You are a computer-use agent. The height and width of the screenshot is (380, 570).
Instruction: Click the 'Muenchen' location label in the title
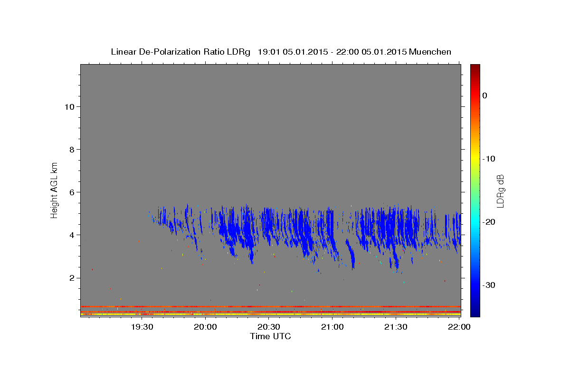[x=430, y=52]
